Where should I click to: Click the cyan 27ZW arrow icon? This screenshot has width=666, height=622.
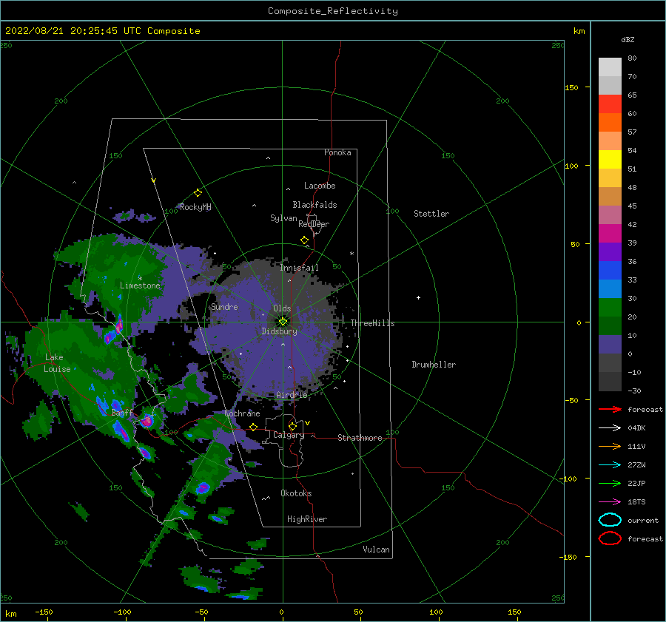click(610, 464)
